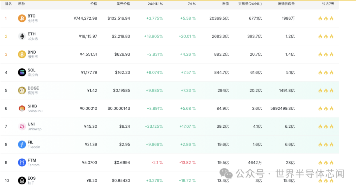
Task: Sort by the 7d % column header
Action: pyautogui.click(x=192, y=4)
